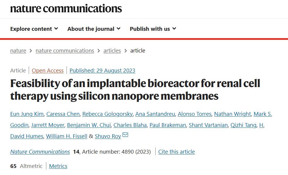Open Rebecca Gologorsky author details
288x175 pixels.
pos(108,114)
